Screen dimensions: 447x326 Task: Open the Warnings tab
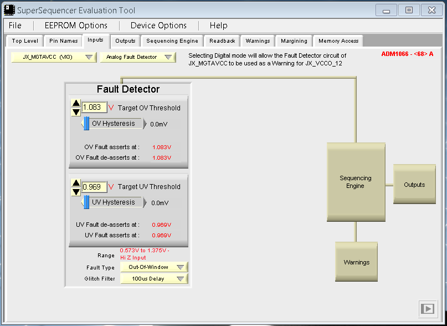click(x=258, y=41)
